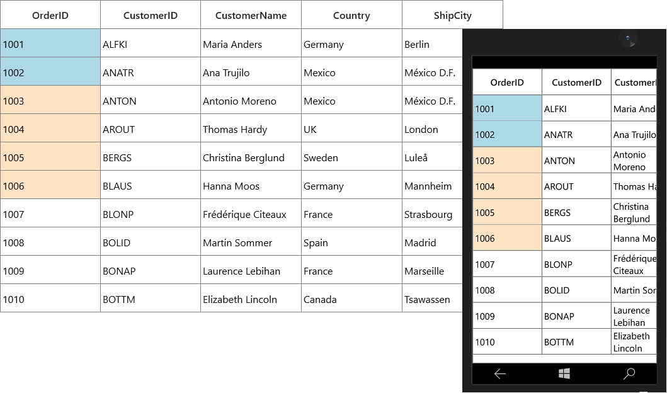Image resolution: width=667 pixels, height=393 pixels.
Task: Click Country cell Sweden
Action: 352,157
